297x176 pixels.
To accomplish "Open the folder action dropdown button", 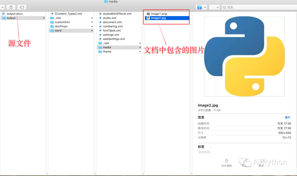I will (x=201, y=7).
